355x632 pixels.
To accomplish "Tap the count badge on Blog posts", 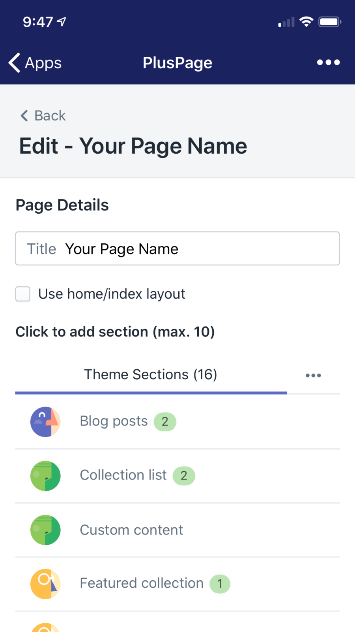I will pyautogui.click(x=165, y=421).
